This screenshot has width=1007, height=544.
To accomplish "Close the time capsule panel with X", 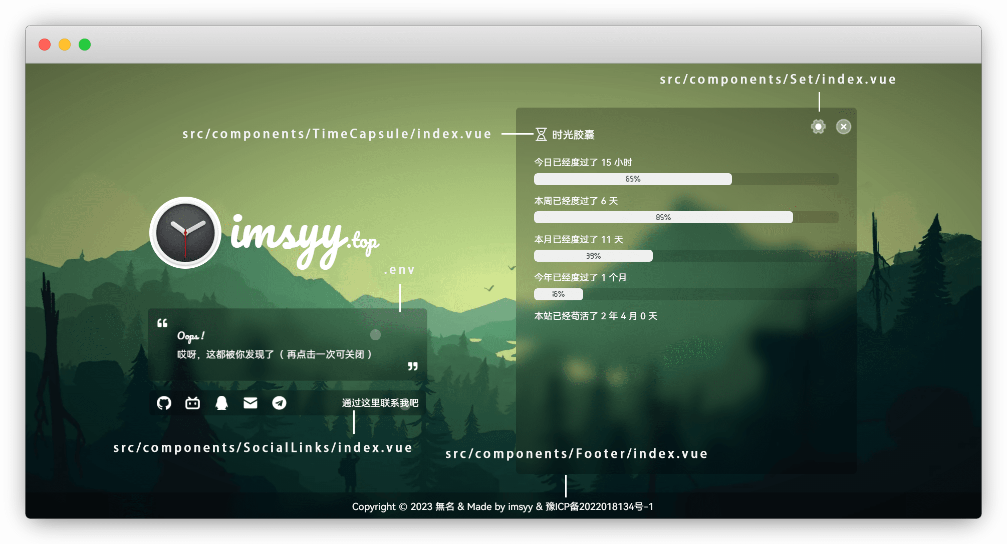I will click(844, 127).
